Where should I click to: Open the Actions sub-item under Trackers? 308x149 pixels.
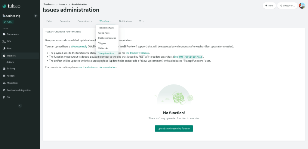pyautogui.click(x=10, y=62)
